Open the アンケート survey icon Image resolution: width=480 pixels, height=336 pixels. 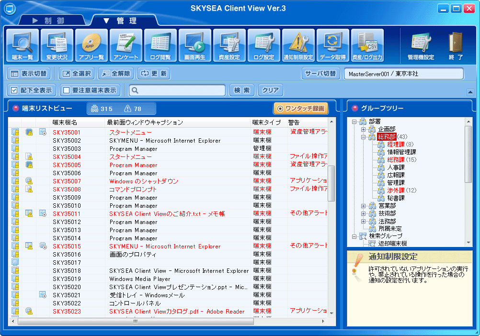[x=126, y=45]
